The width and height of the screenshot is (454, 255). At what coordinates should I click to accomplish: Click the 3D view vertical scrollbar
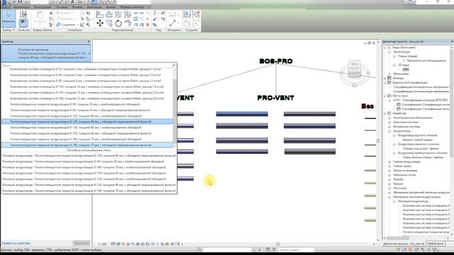[378, 140]
